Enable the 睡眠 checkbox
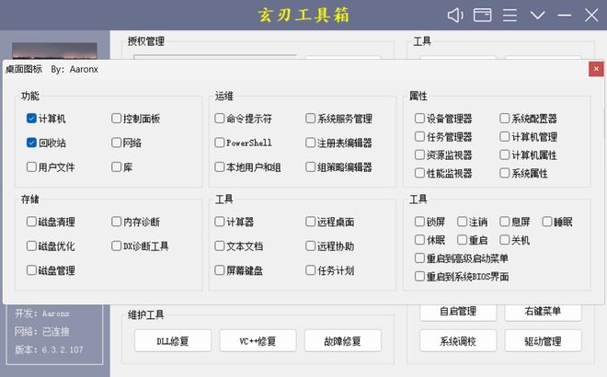Screen dimensions: 607x377 tap(547, 222)
